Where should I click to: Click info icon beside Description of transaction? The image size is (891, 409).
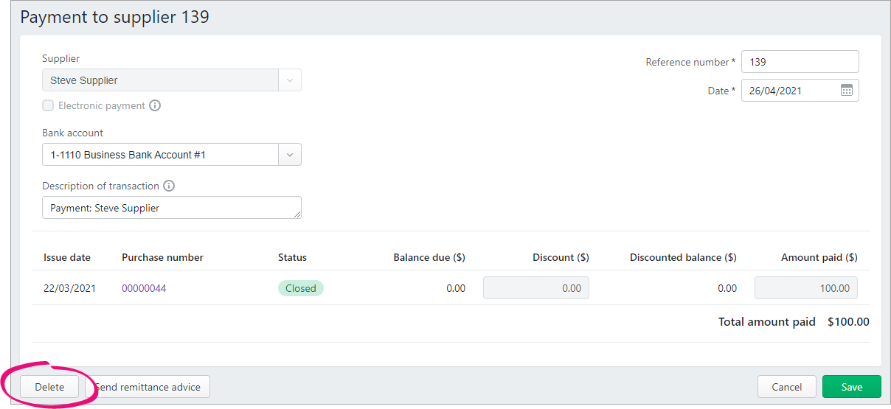(169, 186)
